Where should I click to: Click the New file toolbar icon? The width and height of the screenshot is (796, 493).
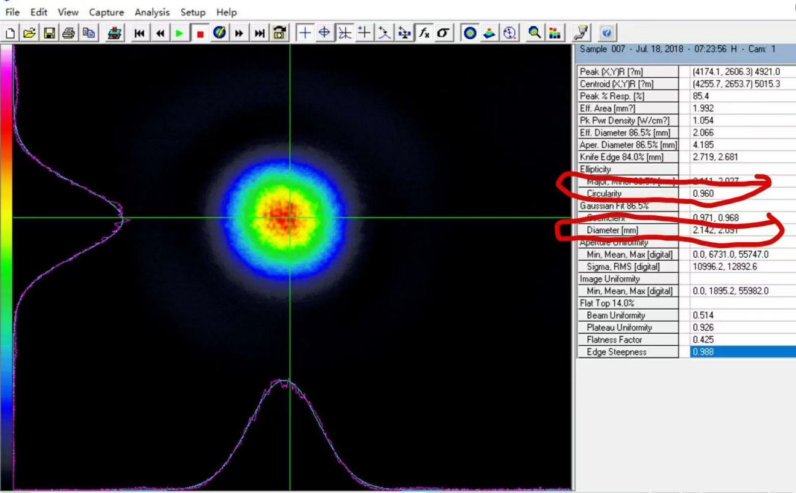coord(10,33)
